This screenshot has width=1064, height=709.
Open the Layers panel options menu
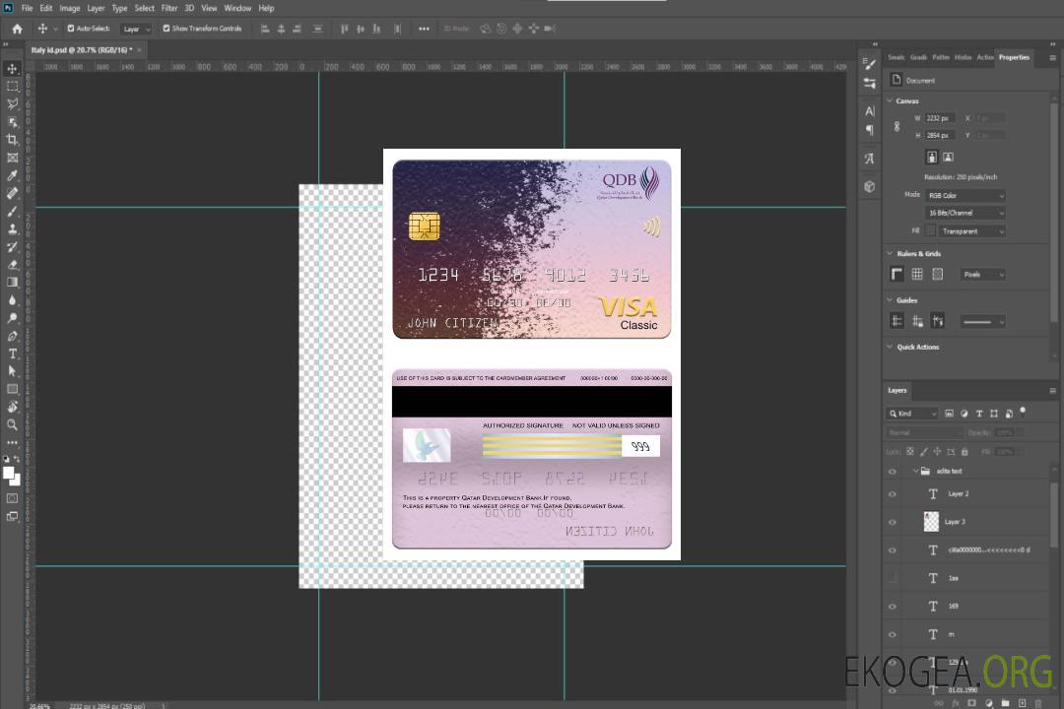1052,391
